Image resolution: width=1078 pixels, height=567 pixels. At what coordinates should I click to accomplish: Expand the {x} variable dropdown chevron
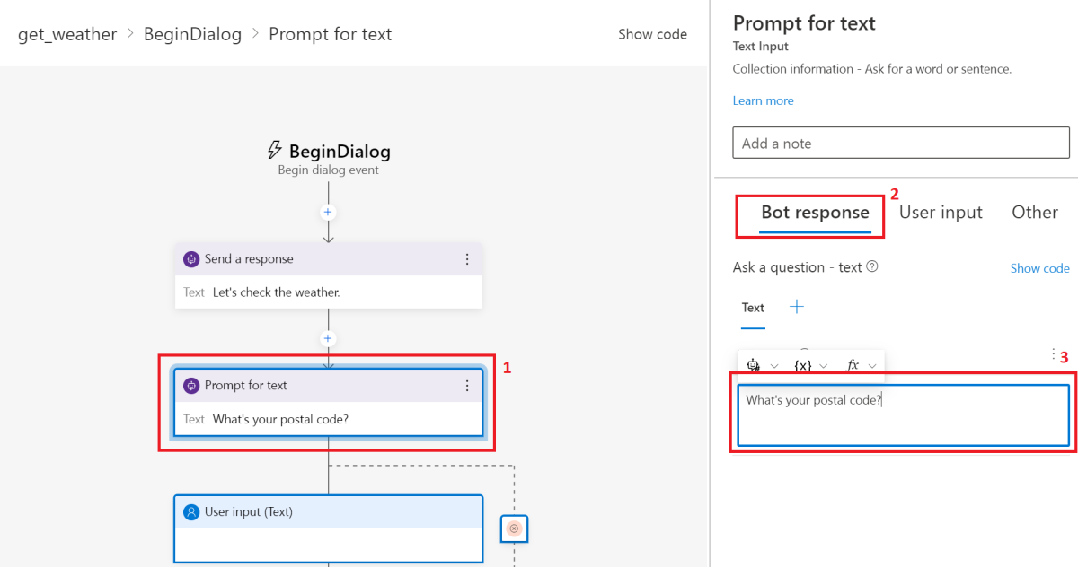click(823, 365)
